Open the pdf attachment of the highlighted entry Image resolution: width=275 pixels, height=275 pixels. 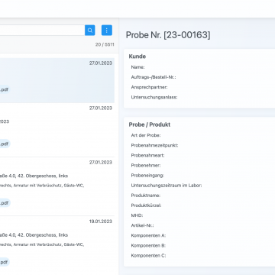point(5,89)
